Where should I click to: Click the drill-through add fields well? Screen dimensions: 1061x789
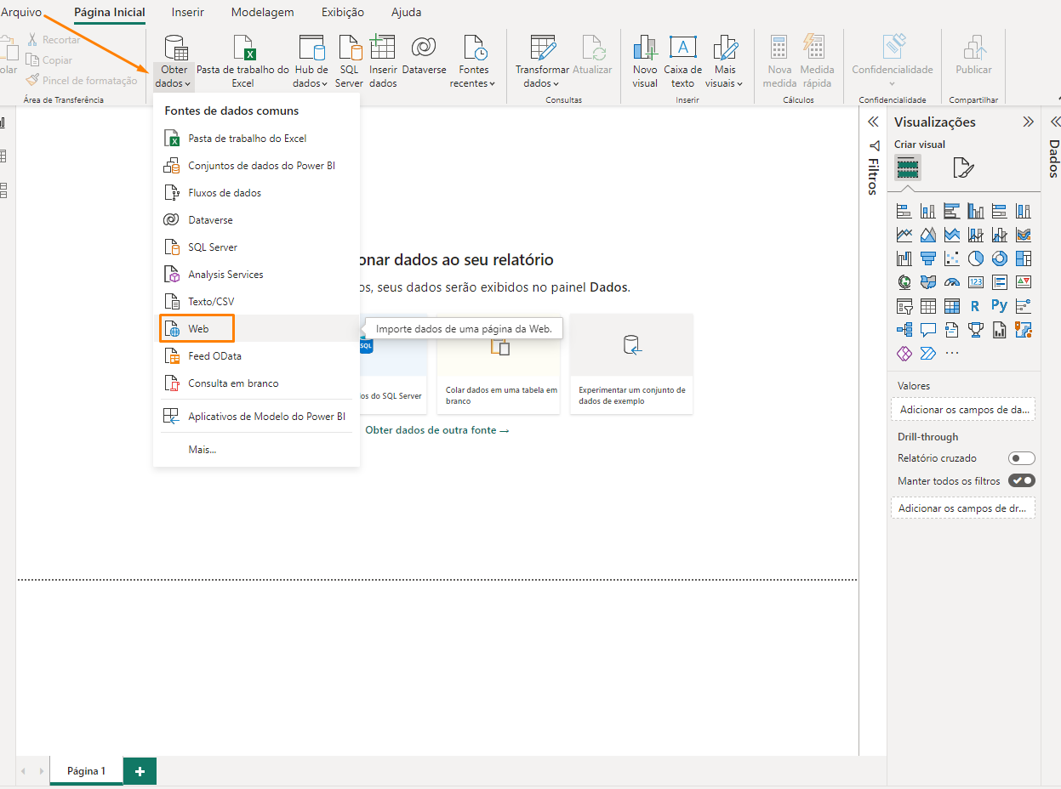(963, 508)
